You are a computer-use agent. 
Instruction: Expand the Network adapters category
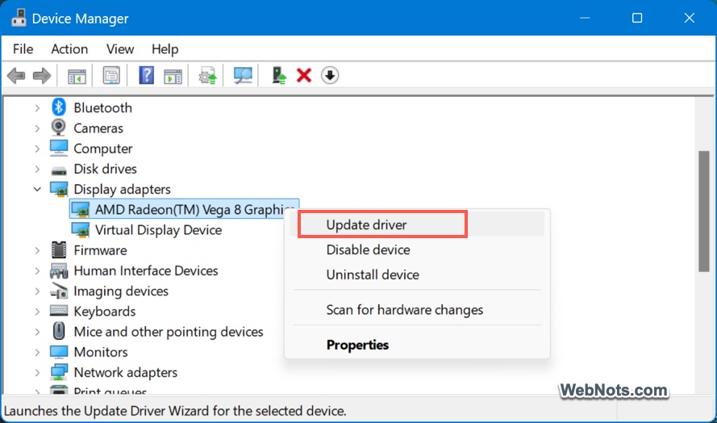coord(37,373)
